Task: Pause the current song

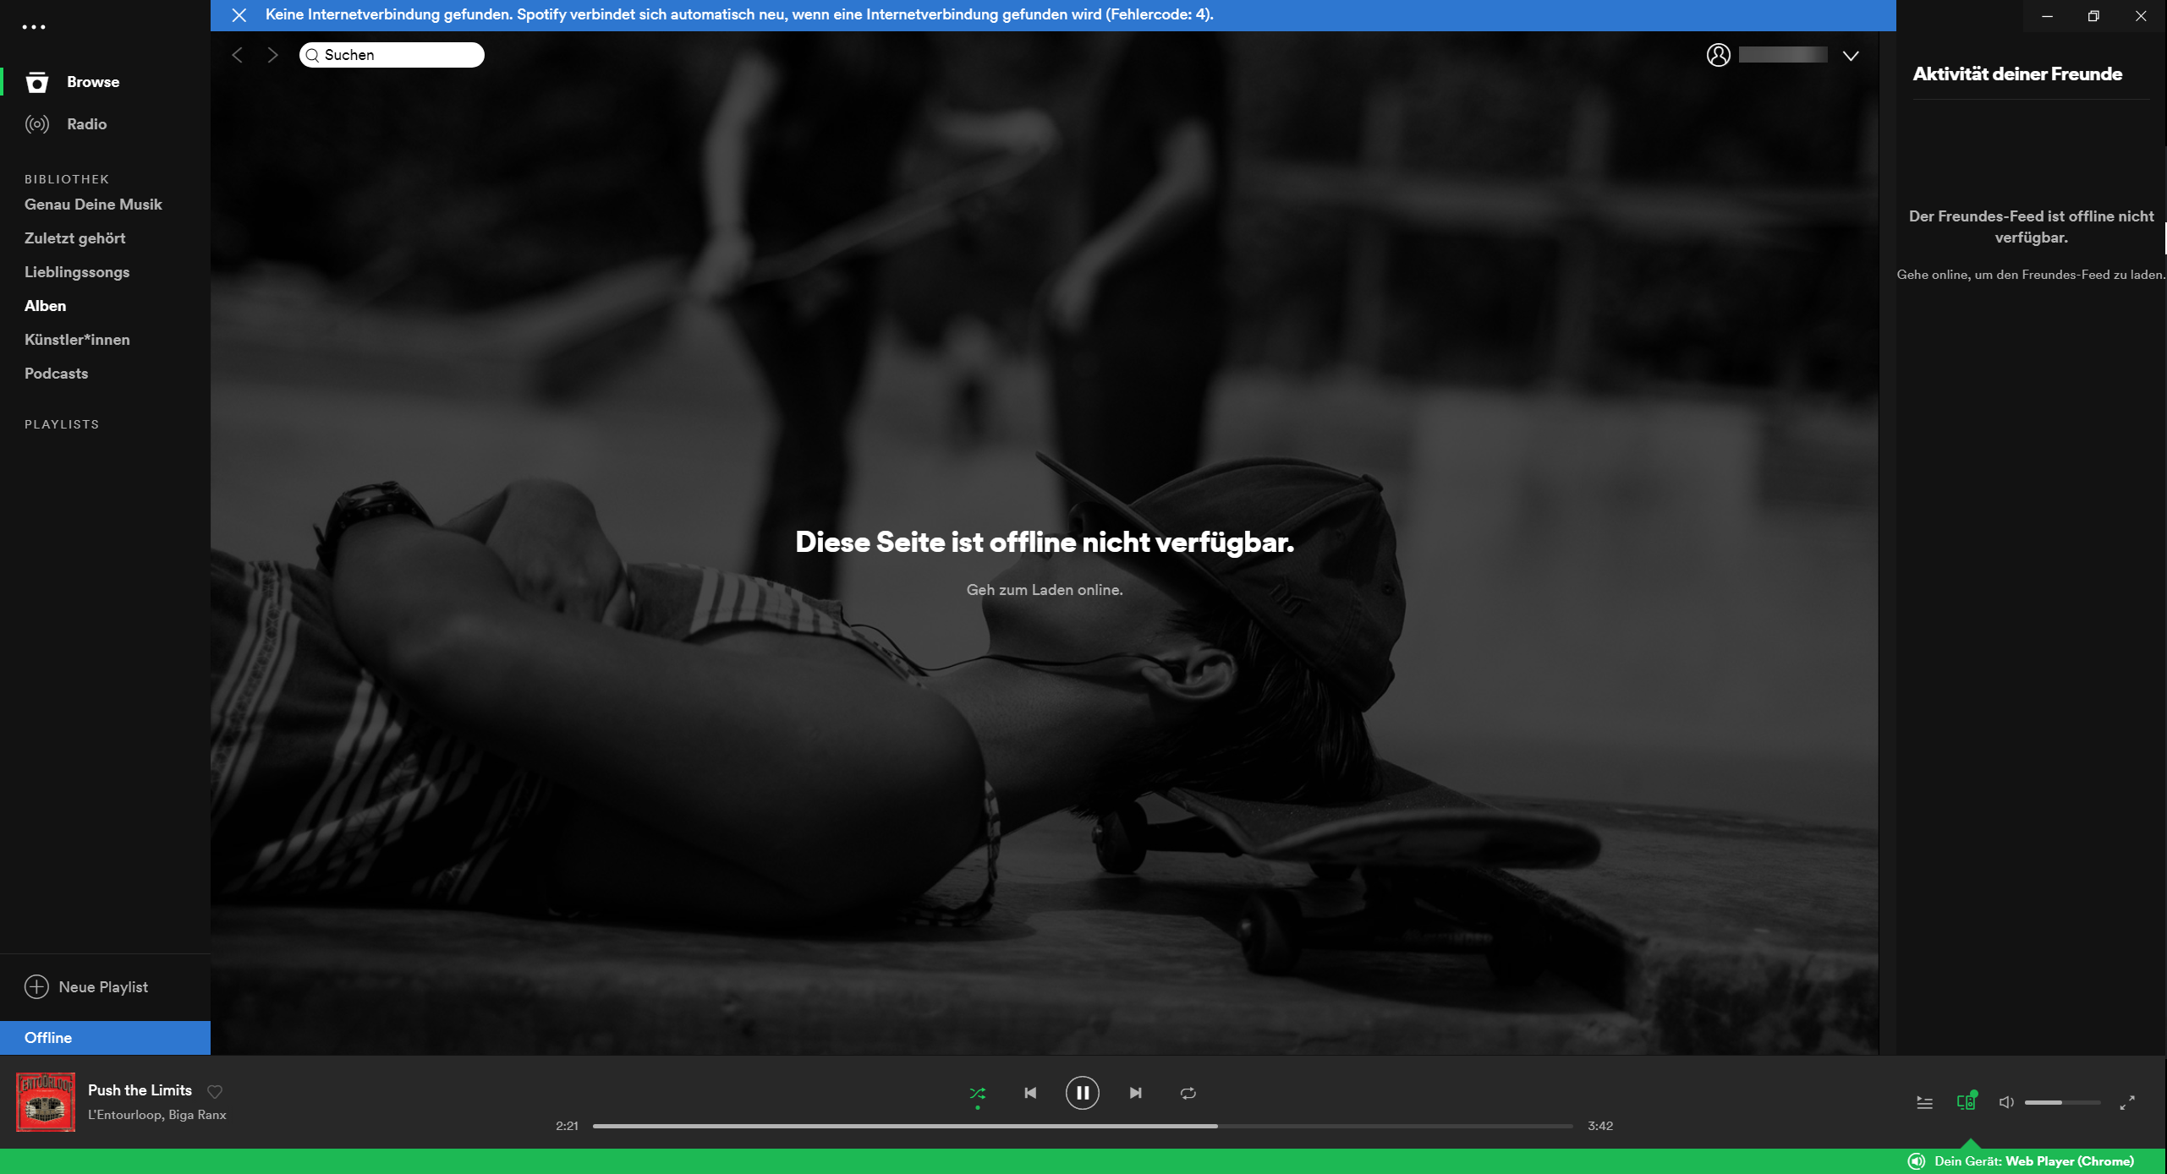Action: (x=1082, y=1093)
